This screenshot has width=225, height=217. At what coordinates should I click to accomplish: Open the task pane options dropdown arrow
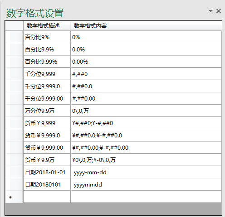tap(210, 11)
